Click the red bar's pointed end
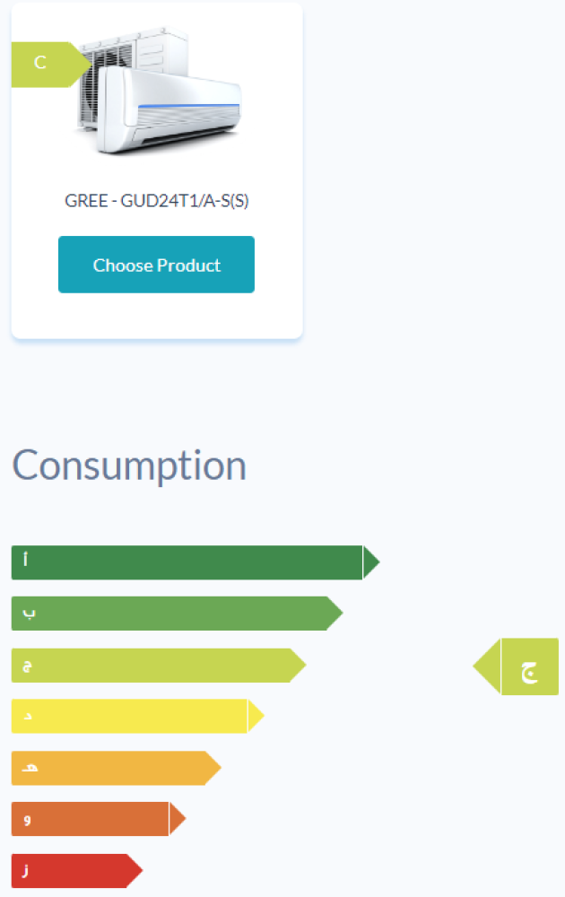The height and width of the screenshot is (897, 565). click(135, 871)
